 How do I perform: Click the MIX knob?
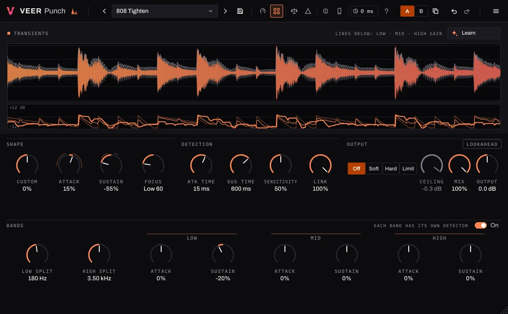[460, 164]
